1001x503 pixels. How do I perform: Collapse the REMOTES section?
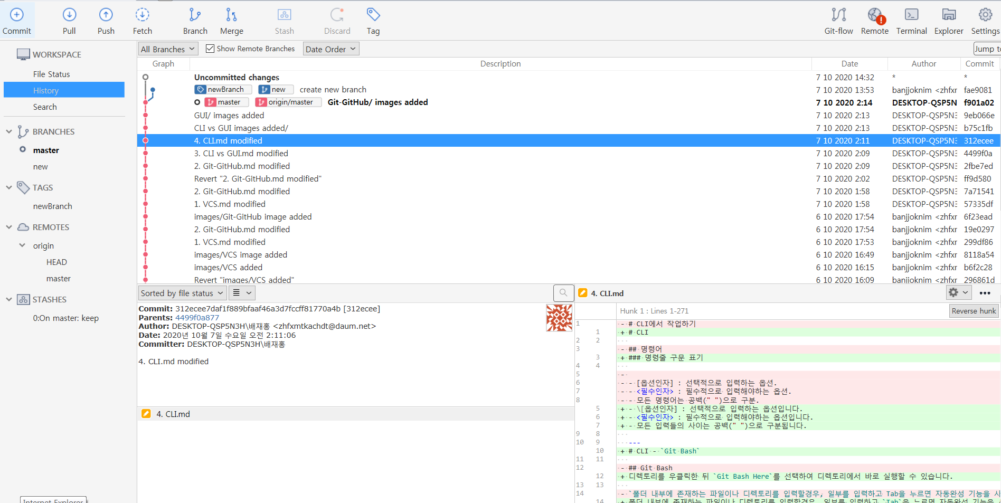coord(8,227)
